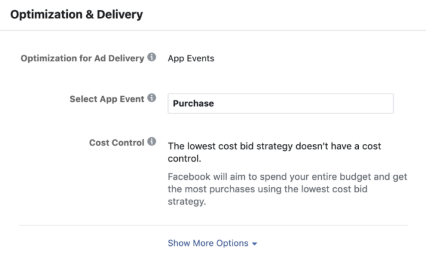Click the Optimization & Delivery section heading
Screen dimensions: 426x272
[76, 15]
